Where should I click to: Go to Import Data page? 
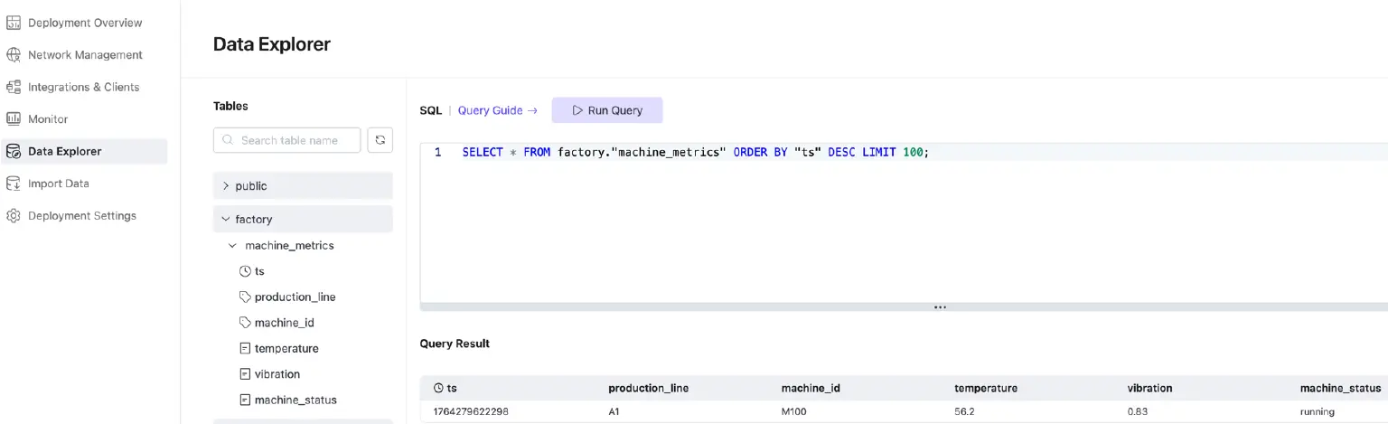(x=58, y=184)
